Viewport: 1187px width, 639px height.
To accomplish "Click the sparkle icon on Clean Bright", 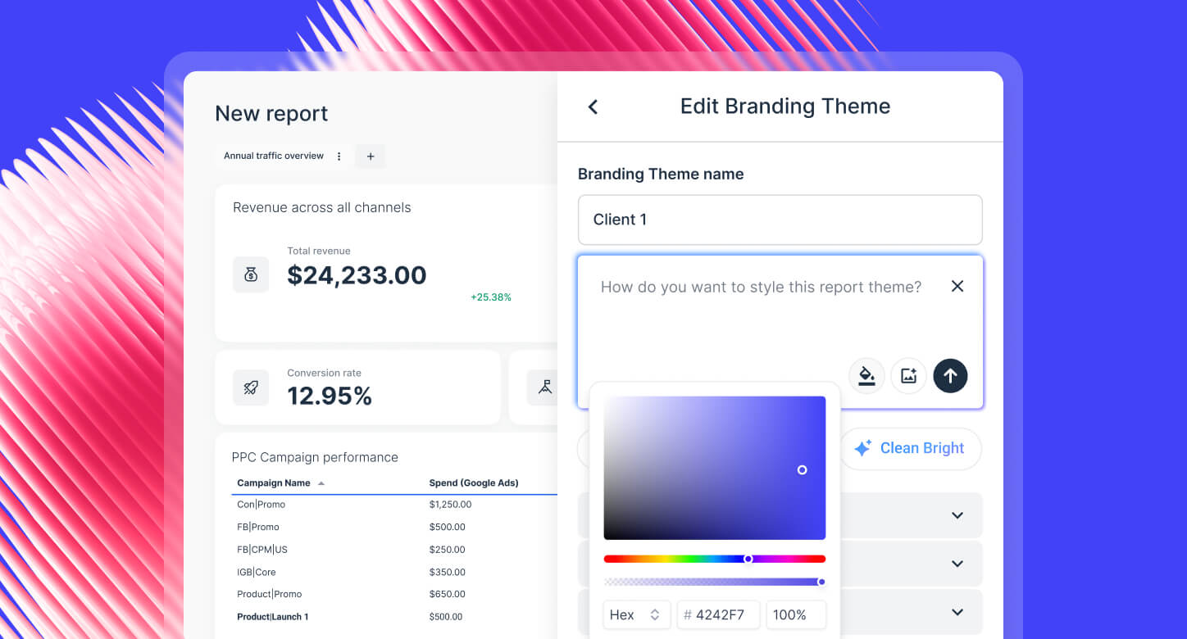I will pos(862,448).
